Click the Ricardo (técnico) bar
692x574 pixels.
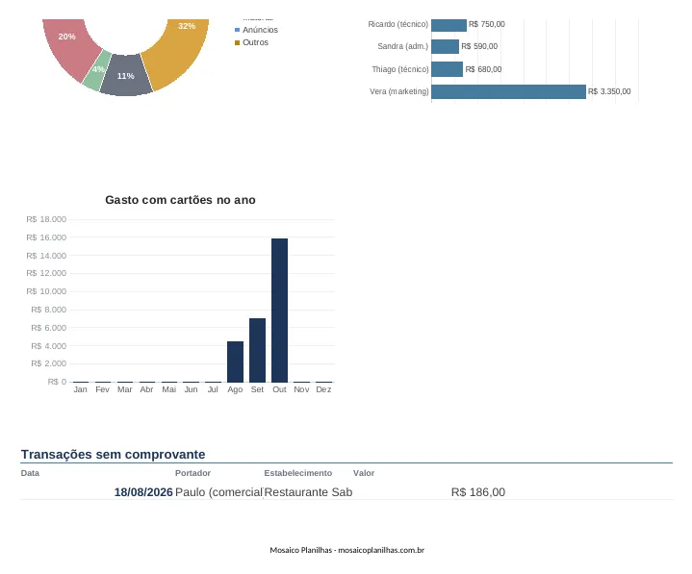(449, 25)
